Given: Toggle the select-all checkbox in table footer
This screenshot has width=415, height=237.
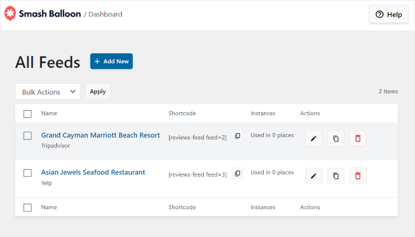Looking at the screenshot, I should [27, 207].
